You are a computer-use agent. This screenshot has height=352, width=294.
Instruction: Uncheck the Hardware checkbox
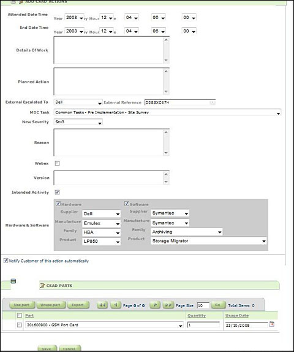58,204
